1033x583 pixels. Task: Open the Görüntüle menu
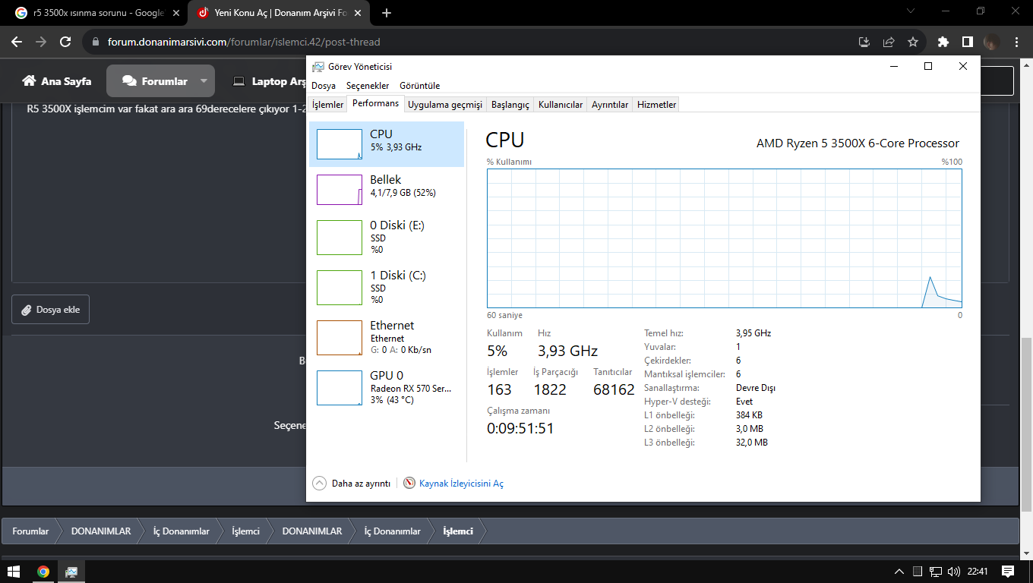[x=419, y=86]
